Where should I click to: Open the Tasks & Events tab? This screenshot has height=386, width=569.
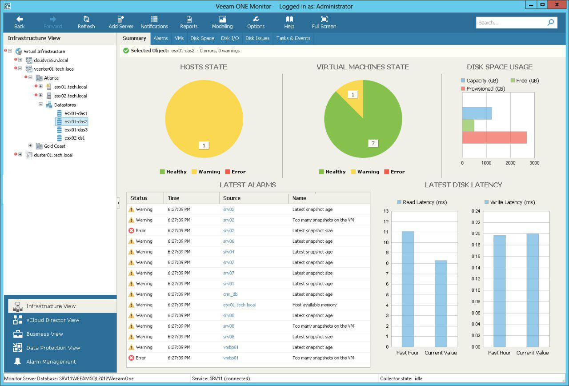coord(293,38)
